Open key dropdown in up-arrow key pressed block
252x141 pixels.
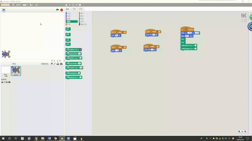pos(120,32)
